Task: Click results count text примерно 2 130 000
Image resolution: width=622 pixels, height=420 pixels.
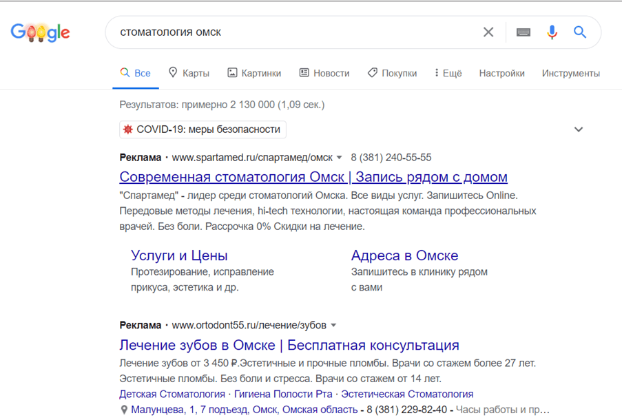Action: point(228,105)
